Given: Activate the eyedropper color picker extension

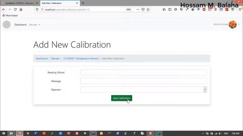Looking at the screenshot, I should point(187,9).
